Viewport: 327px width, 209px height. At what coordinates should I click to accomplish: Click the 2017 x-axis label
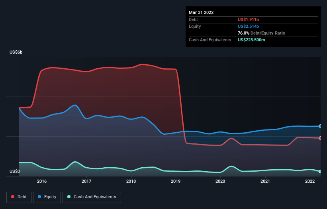pyautogui.click(x=86, y=181)
